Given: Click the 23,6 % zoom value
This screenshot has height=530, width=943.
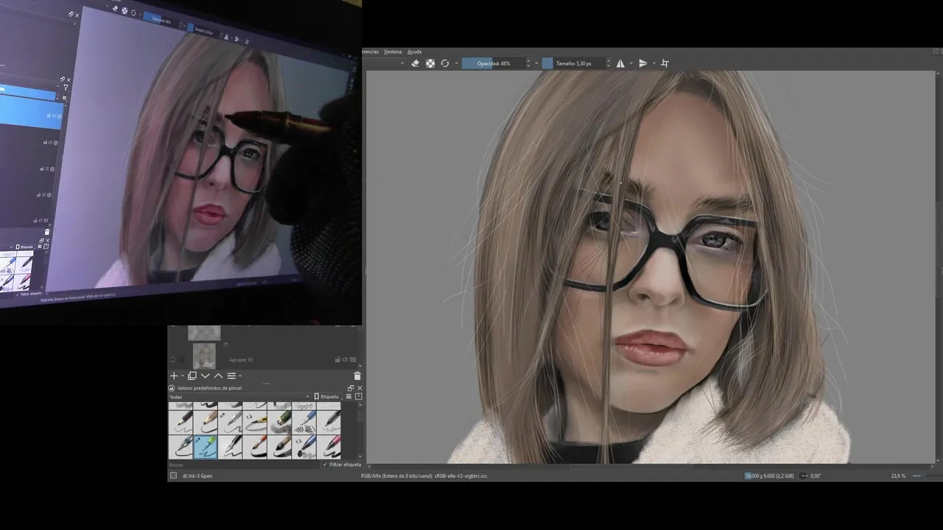Looking at the screenshot, I should point(898,476).
